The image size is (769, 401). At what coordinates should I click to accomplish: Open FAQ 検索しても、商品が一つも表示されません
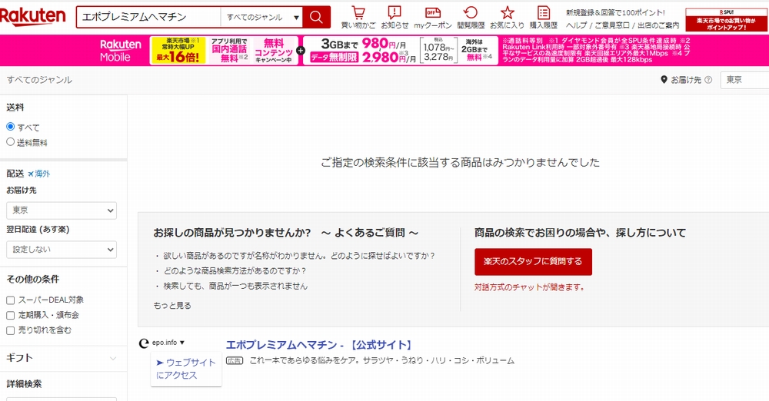click(x=235, y=287)
